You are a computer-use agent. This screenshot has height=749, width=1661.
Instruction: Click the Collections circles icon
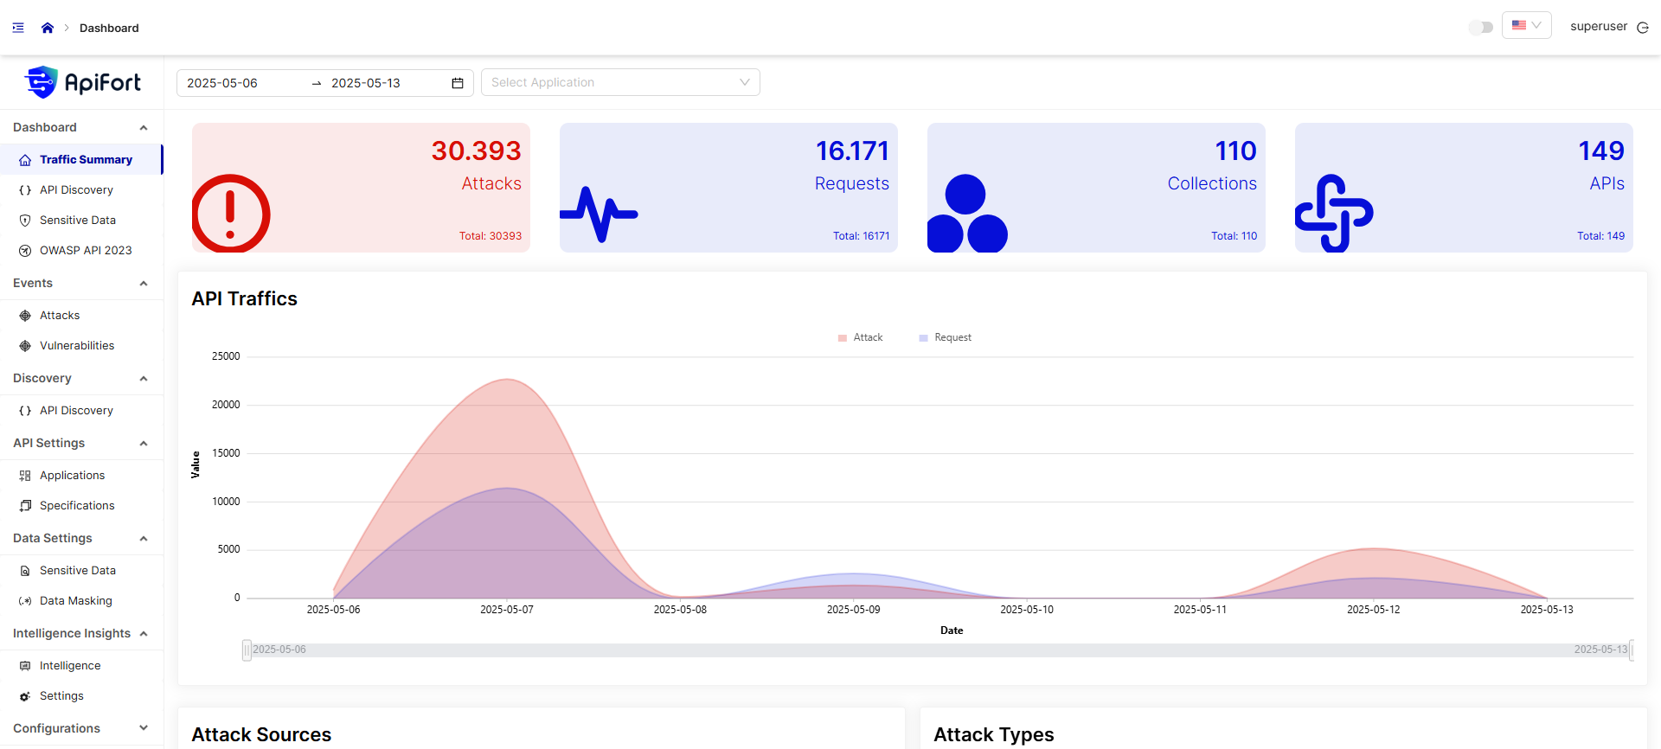click(x=967, y=214)
